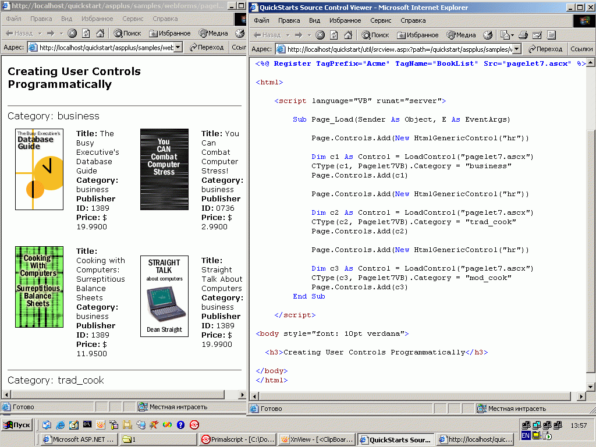Launch Command Prompt icon from Quick Launch bar
This screenshot has height=447, width=596.
pyautogui.click(x=87, y=425)
